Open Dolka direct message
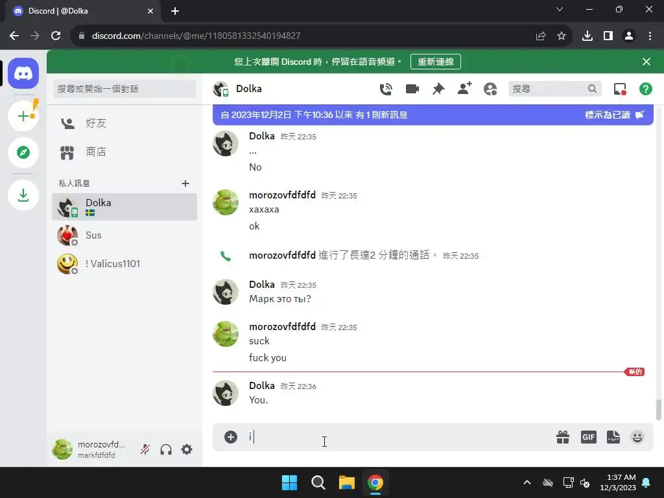The image size is (664, 498). click(x=124, y=207)
